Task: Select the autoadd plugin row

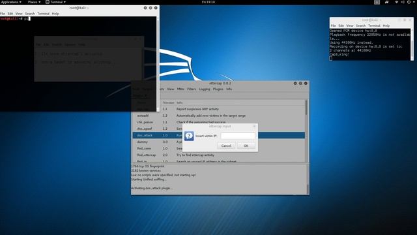Action: coord(219,116)
